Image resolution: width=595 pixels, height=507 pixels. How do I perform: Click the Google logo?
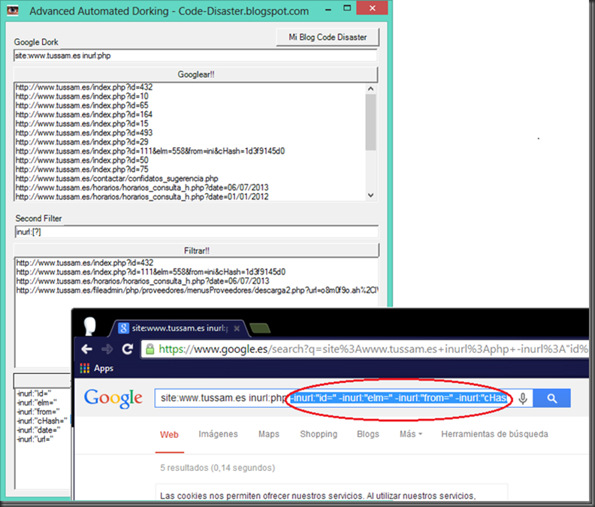[x=113, y=397]
